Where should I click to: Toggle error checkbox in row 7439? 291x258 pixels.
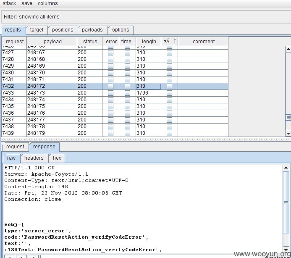110,133
